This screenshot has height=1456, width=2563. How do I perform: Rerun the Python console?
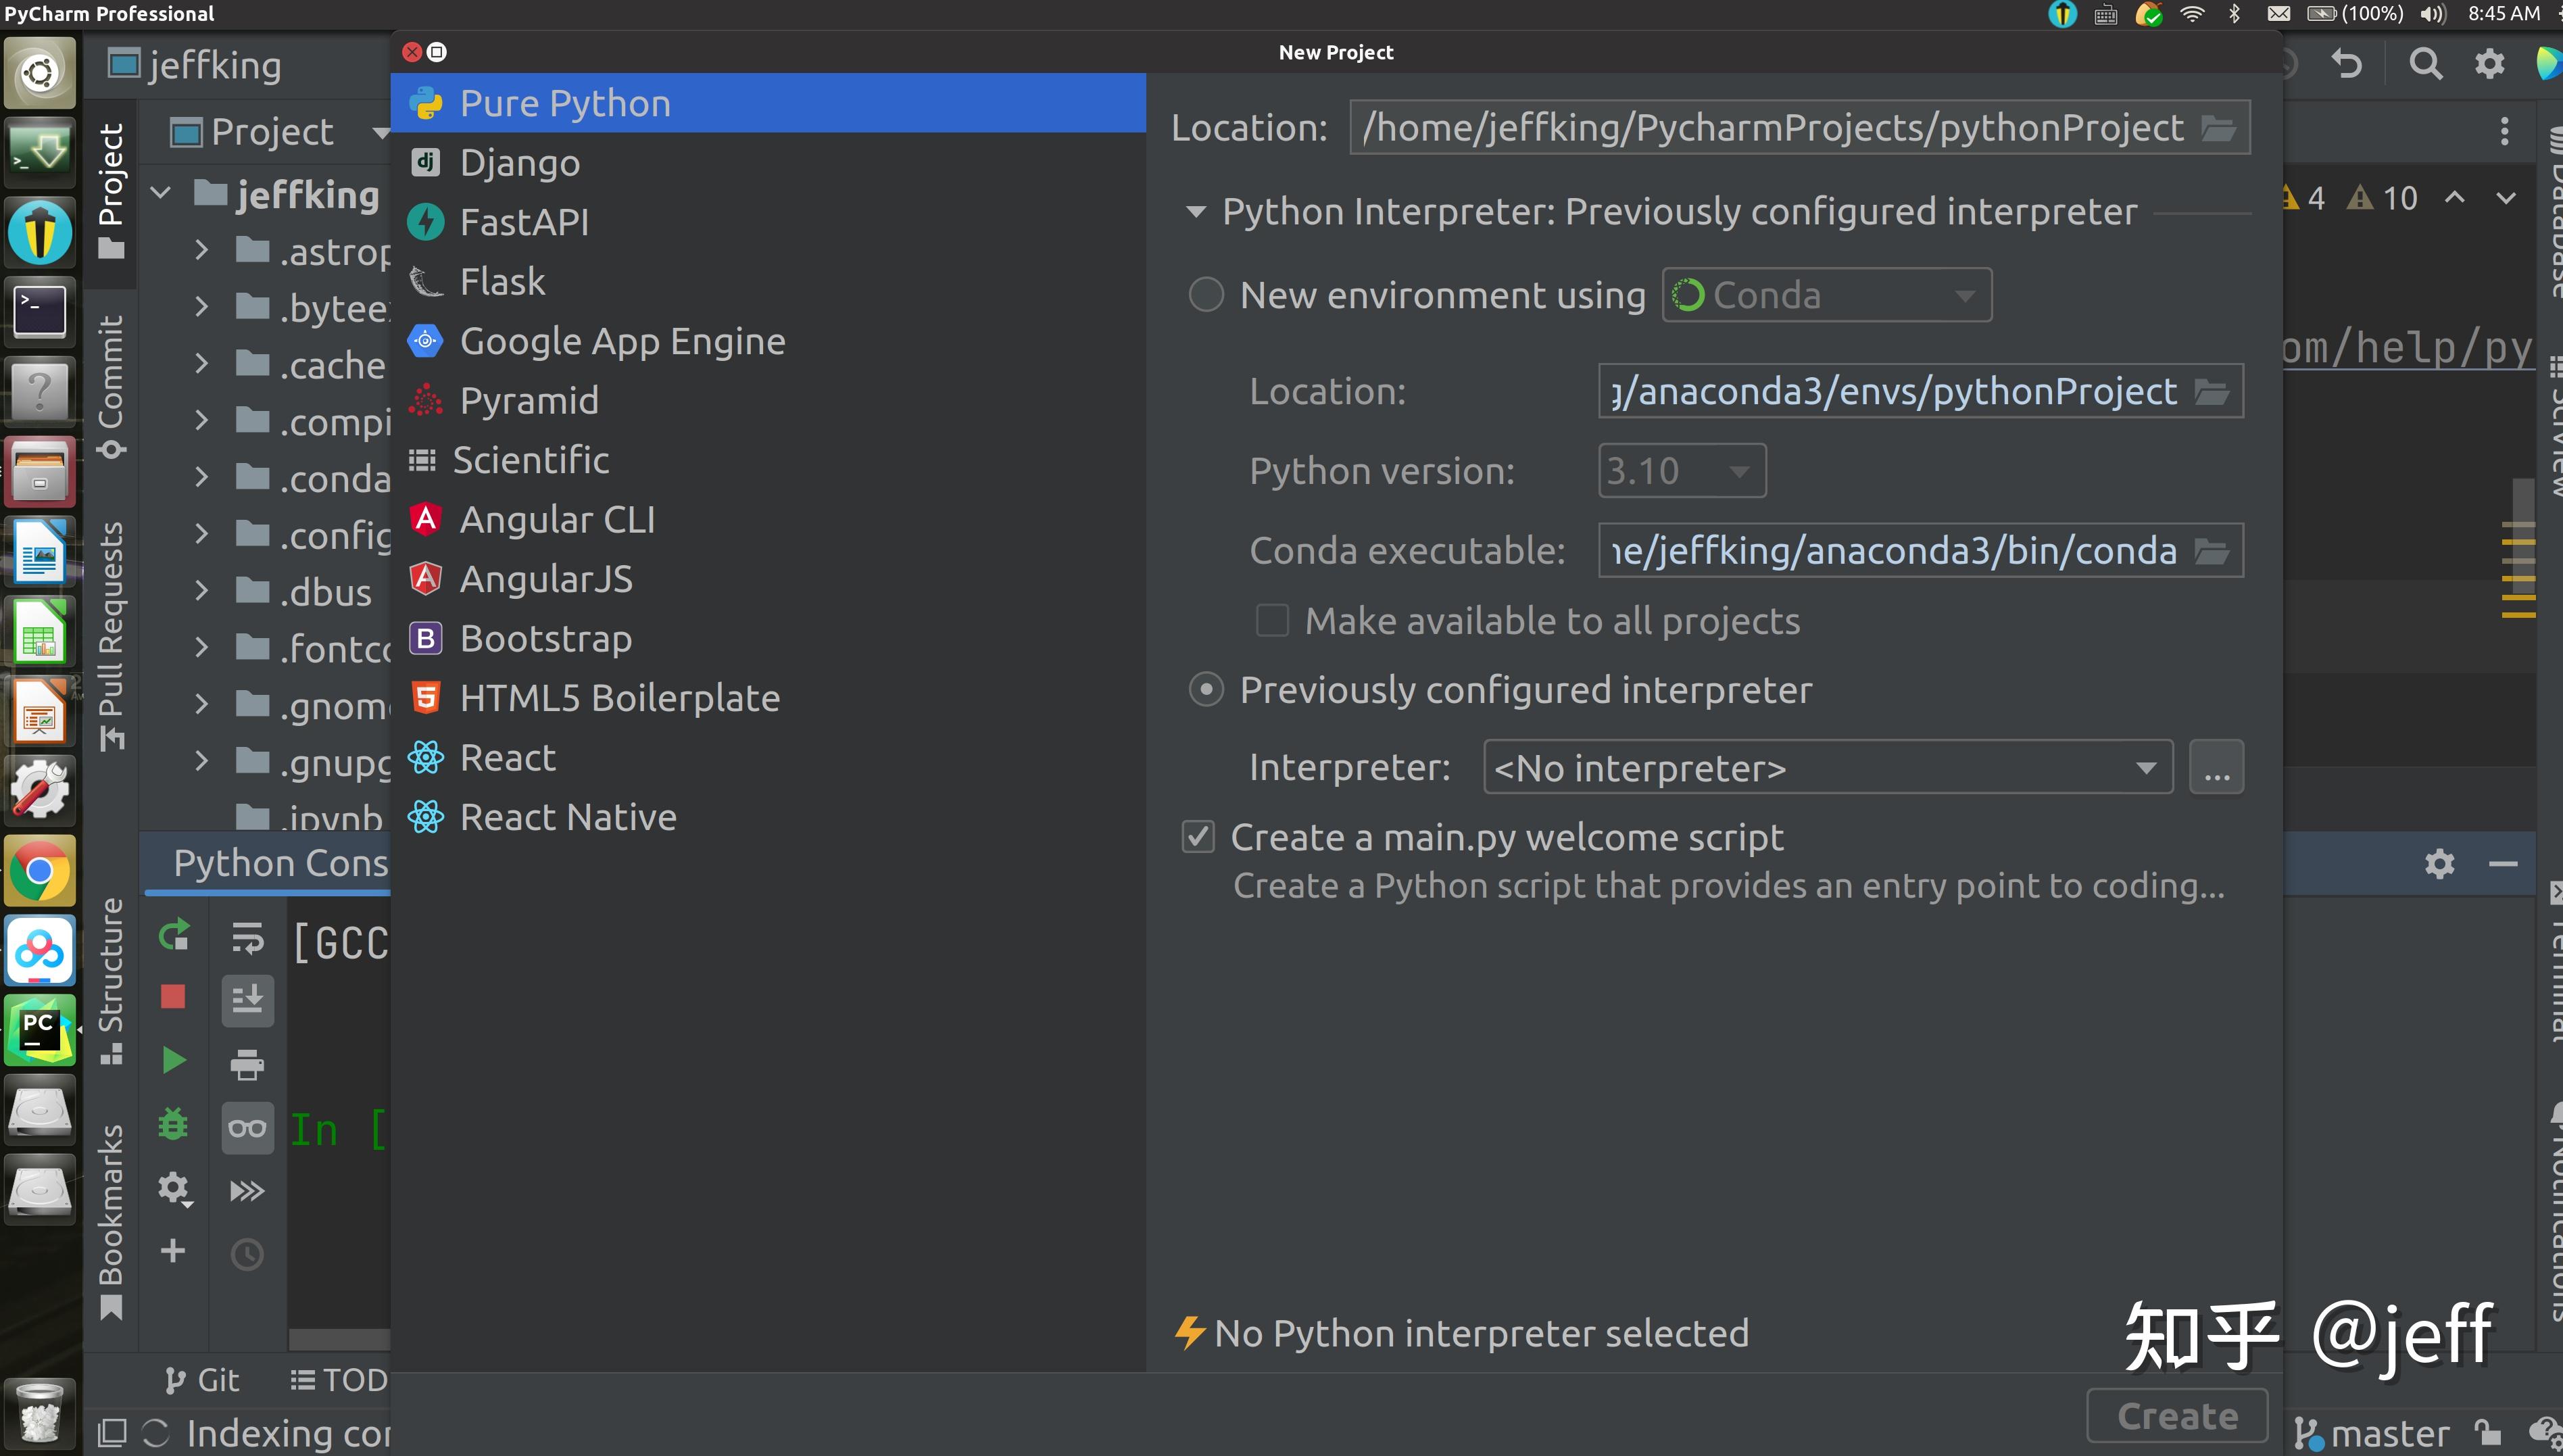coord(174,935)
